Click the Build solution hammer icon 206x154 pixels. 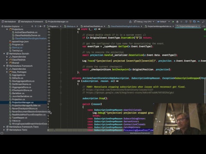(130, 22)
